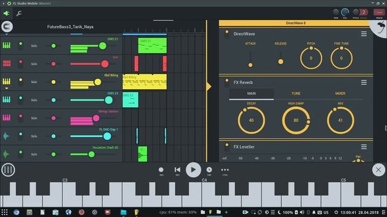
Task: Switch to the TUNE reverb tab
Action: pyautogui.click(x=296, y=93)
